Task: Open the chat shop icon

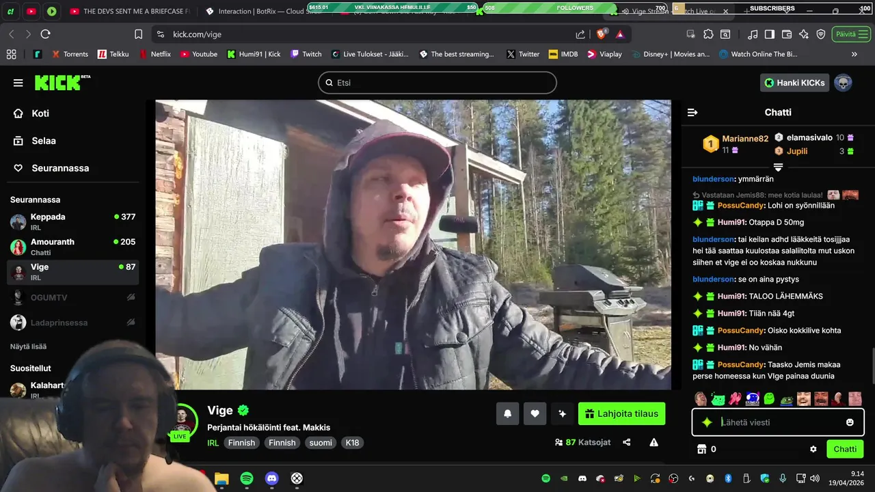Action: [701, 449]
